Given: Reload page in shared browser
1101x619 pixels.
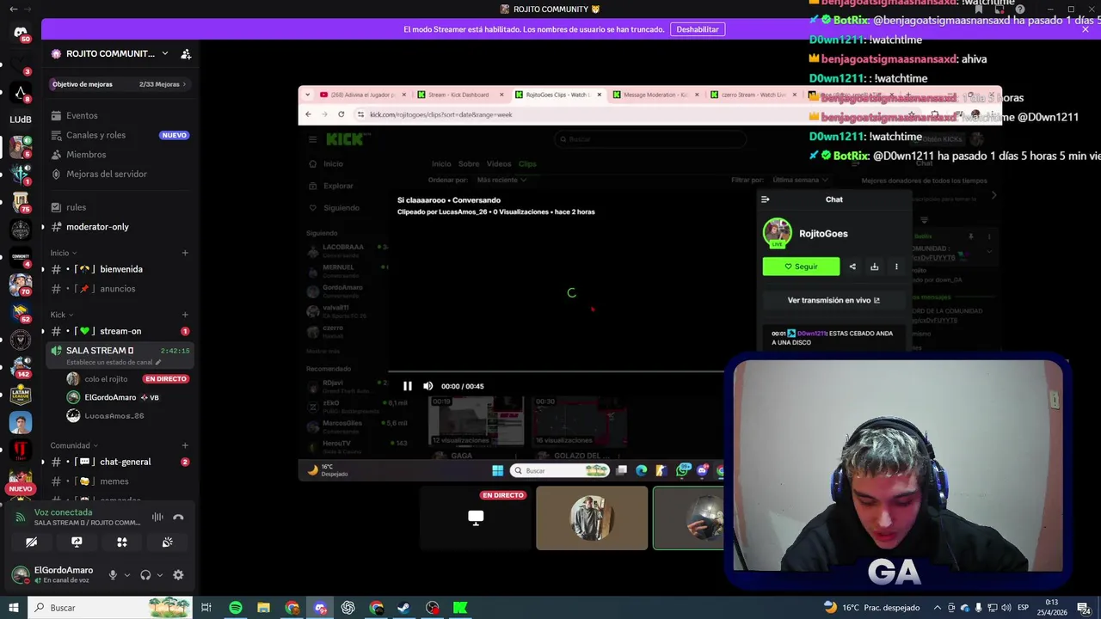Looking at the screenshot, I should 341,114.
